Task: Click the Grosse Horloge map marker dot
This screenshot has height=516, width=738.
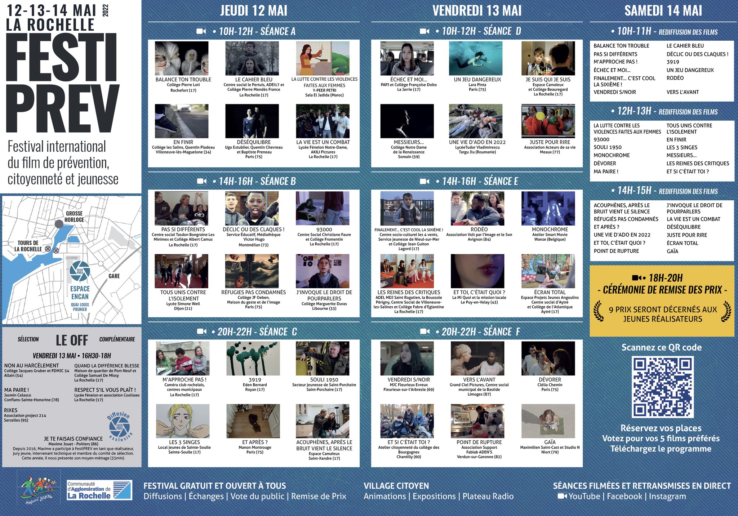Action: (x=59, y=224)
